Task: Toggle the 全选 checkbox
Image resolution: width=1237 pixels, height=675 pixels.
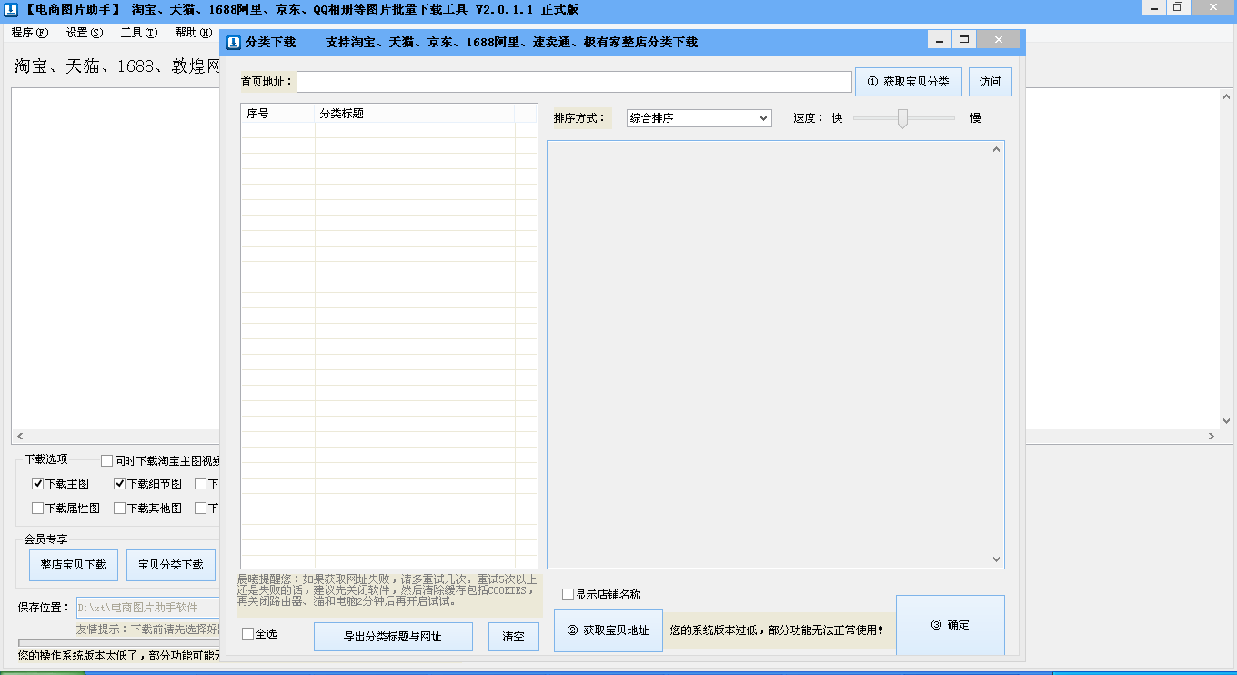Action: (248, 634)
